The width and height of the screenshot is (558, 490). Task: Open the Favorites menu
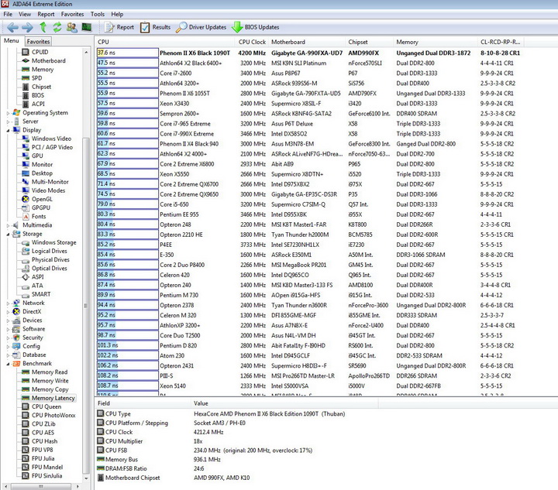[72, 14]
